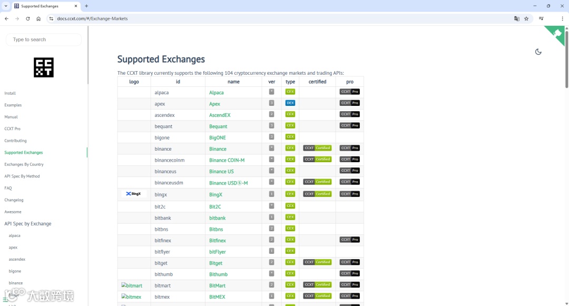Click in the Type to search field
This screenshot has height=306, width=569.
click(x=44, y=40)
